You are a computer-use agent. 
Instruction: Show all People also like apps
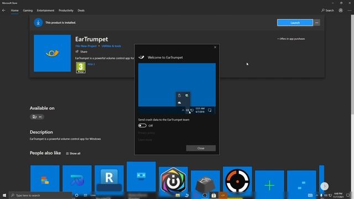click(x=73, y=154)
